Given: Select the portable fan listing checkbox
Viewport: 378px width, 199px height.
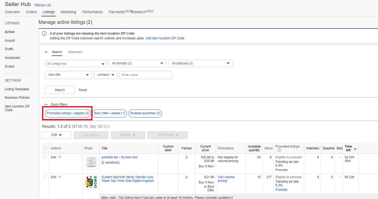Looking at the screenshot, I should [45, 157].
